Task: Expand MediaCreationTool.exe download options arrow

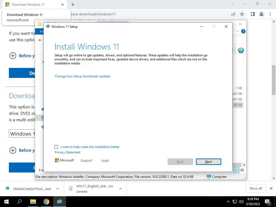Action: (58, 189)
